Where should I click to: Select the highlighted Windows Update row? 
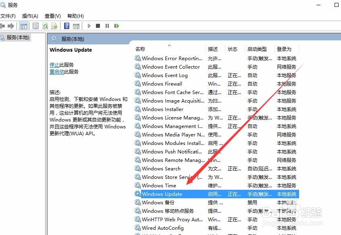[x=216, y=194]
